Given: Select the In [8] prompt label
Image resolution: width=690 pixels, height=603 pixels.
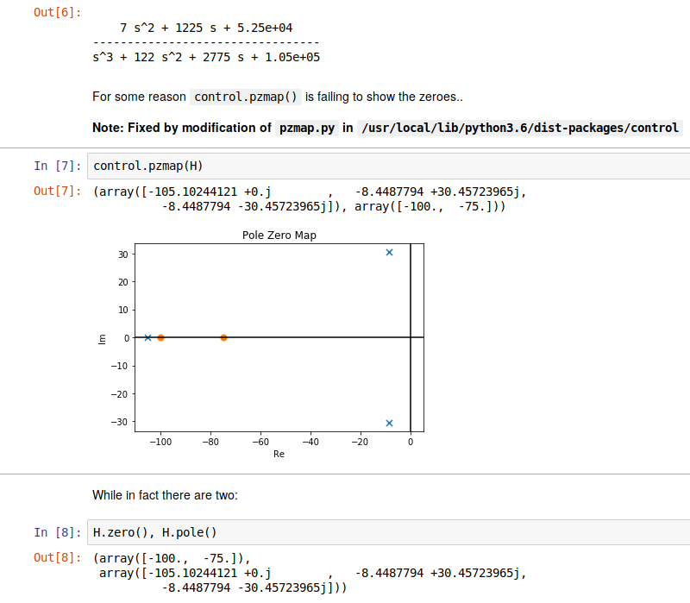Looking at the screenshot, I should [58, 532].
